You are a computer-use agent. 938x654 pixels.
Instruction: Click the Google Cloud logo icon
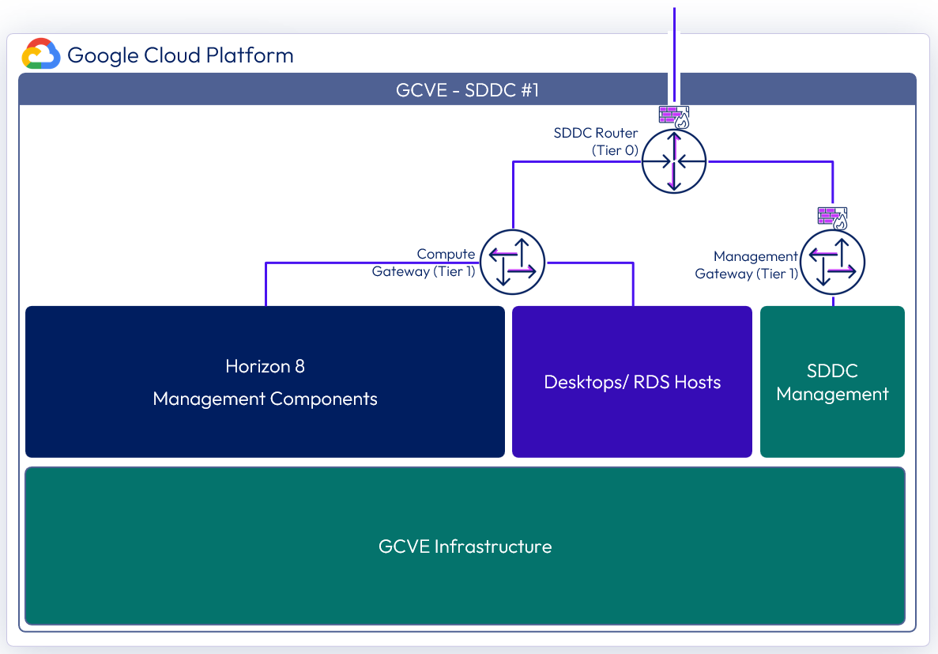click(41, 55)
